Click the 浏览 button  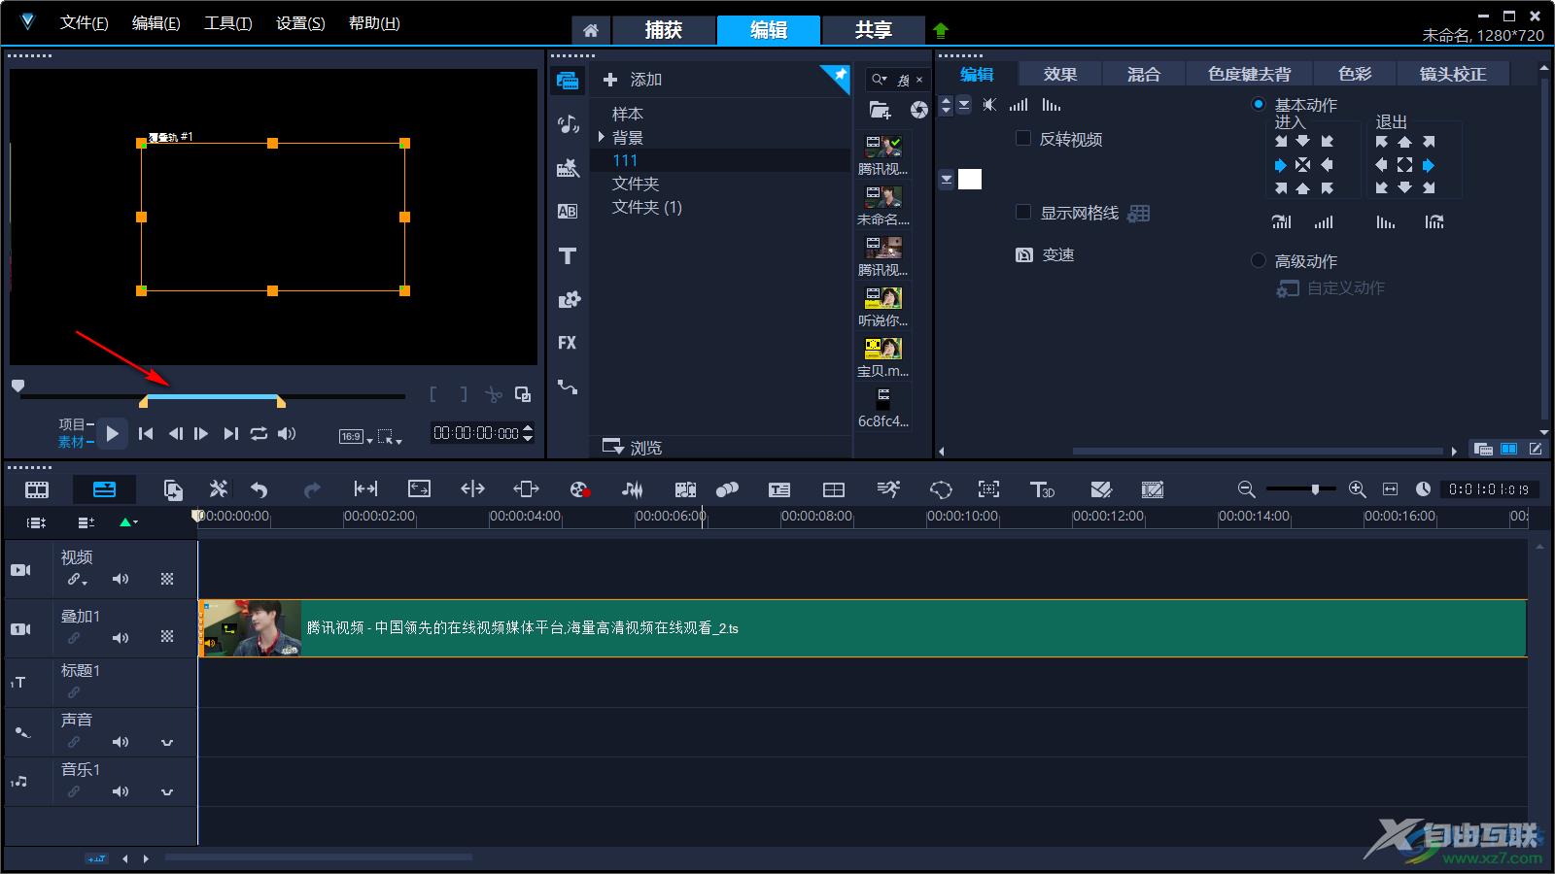pyautogui.click(x=633, y=447)
